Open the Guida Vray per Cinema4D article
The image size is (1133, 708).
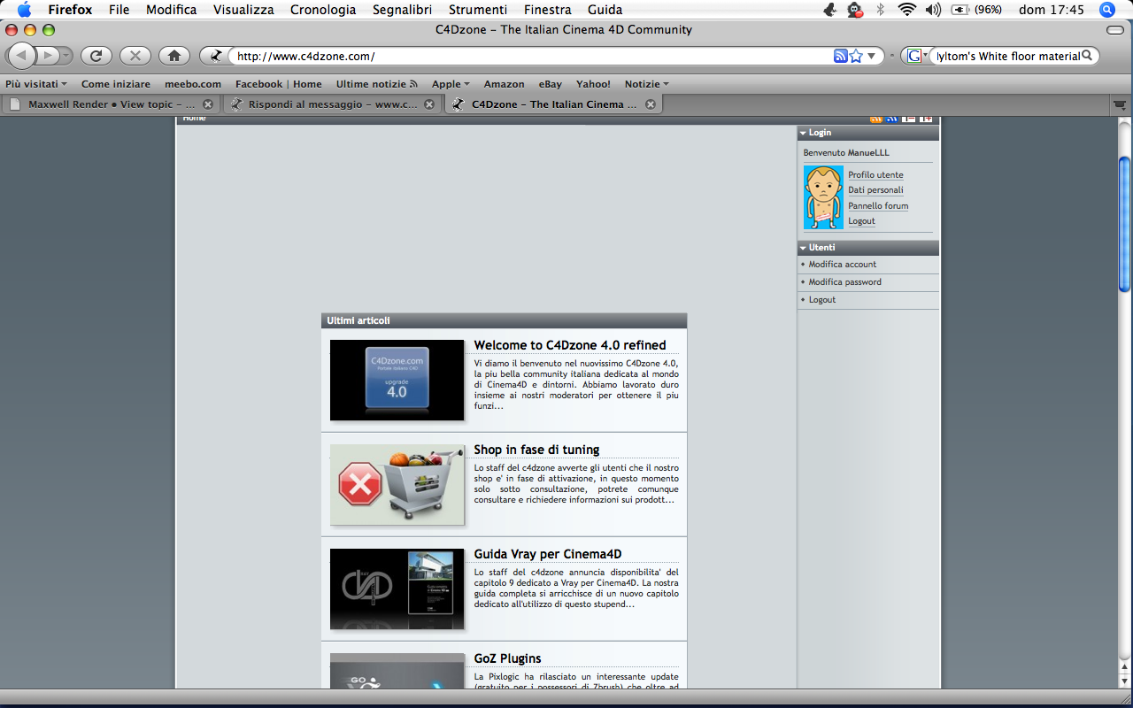tap(548, 554)
